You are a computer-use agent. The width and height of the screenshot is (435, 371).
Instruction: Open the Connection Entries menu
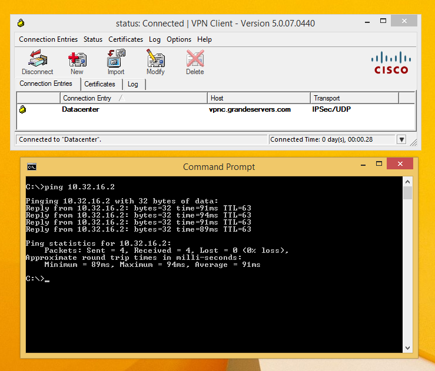tap(48, 39)
